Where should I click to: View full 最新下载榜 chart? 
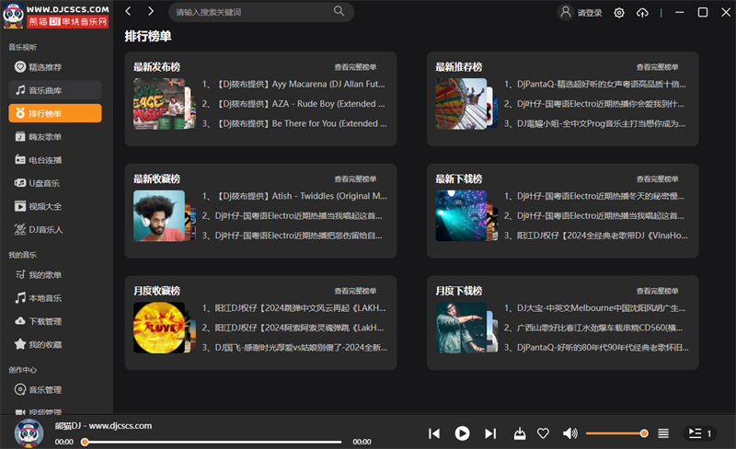(x=657, y=178)
